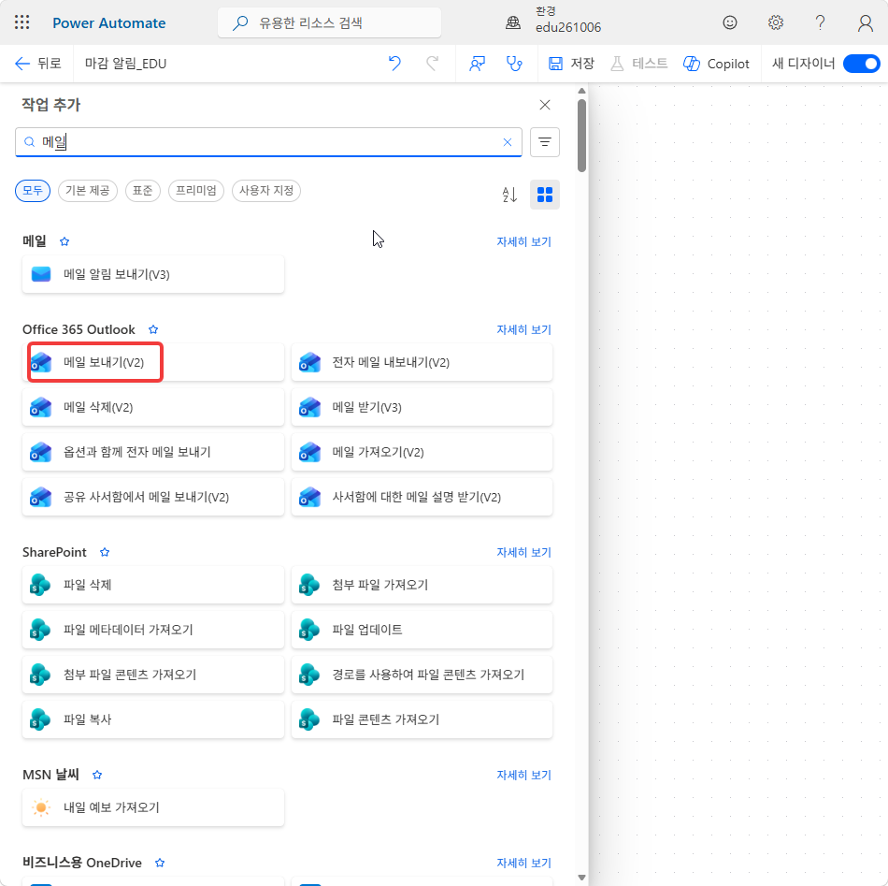The image size is (888, 886).
Task: Choose 첨부 파일 가져오기 action
Action: pos(422,585)
